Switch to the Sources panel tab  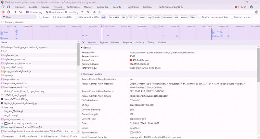pos(45,7)
